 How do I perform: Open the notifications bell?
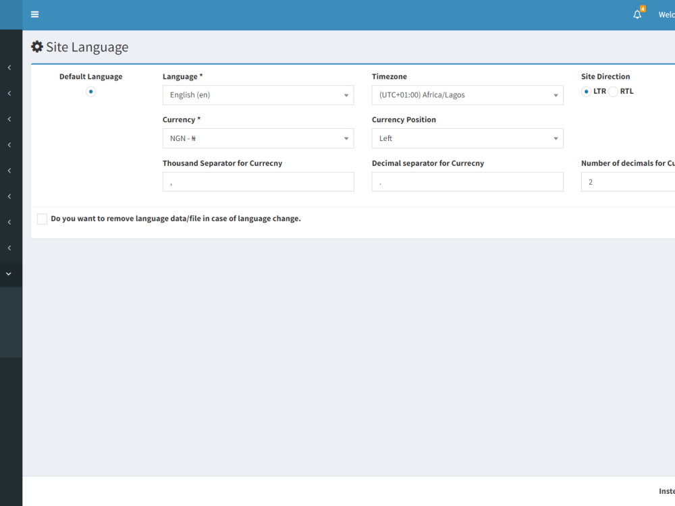tap(637, 15)
